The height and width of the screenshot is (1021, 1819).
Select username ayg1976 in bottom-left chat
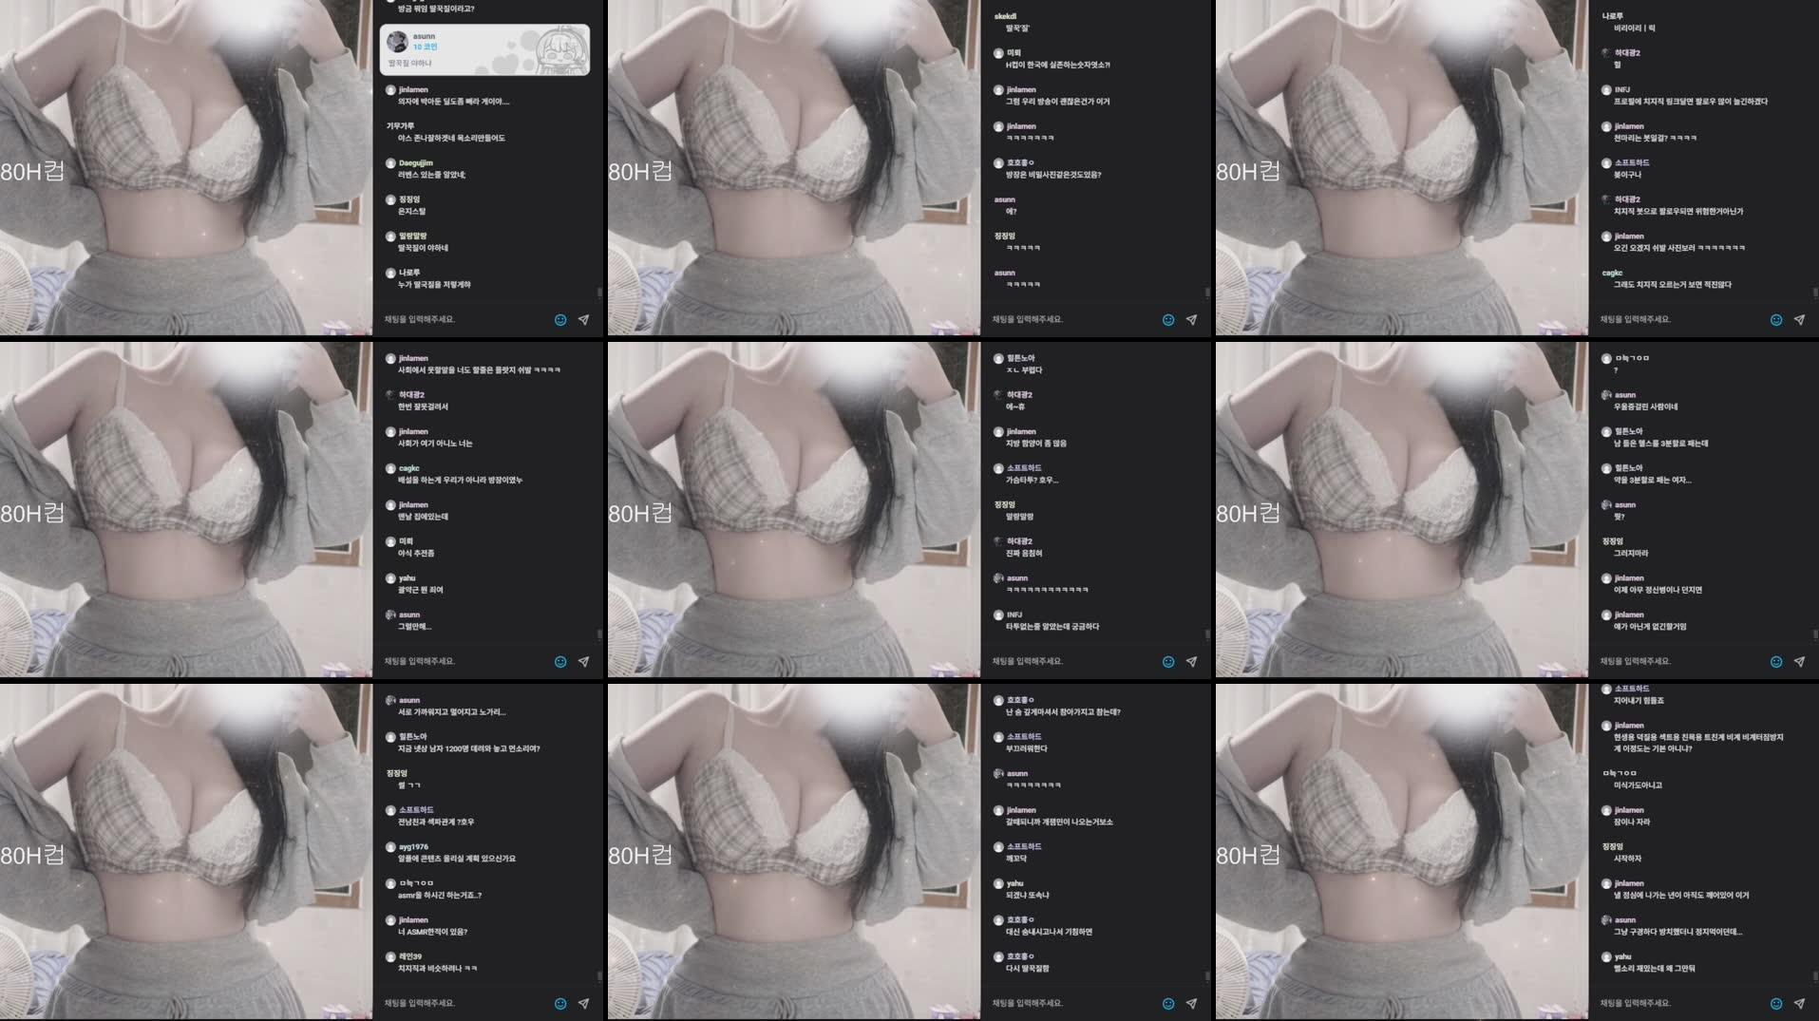[414, 847]
